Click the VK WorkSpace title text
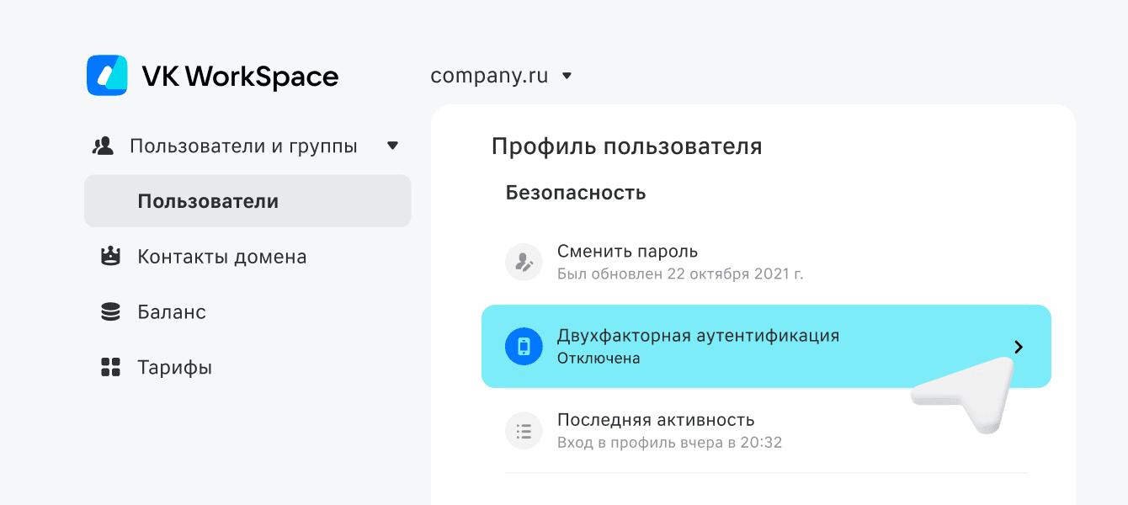Screen dimensions: 1128x505 (x=240, y=77)
